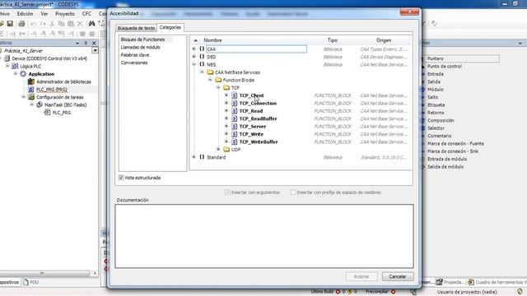Click the Cancelar button
The image size is (527, 296).
tap(398, 276)
